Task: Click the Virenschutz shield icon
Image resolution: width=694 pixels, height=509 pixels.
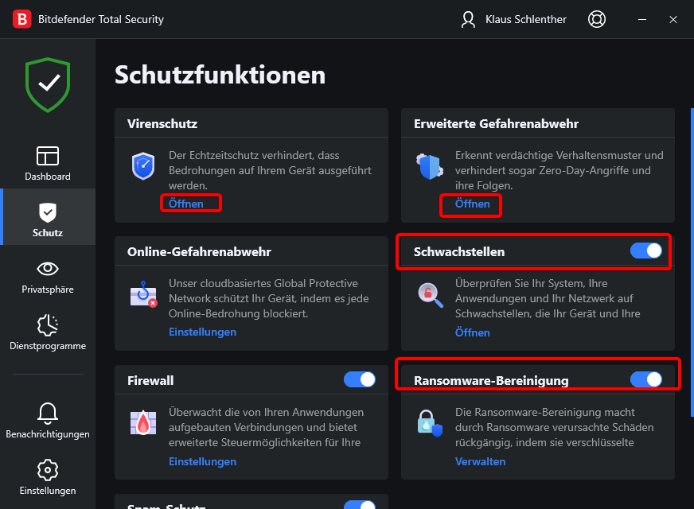Action: (x=143, y=165)
